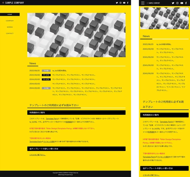This screenshot has width=190, height=177.
Task: Click Twitter icon in mobile header
Action: click(173, 3)
